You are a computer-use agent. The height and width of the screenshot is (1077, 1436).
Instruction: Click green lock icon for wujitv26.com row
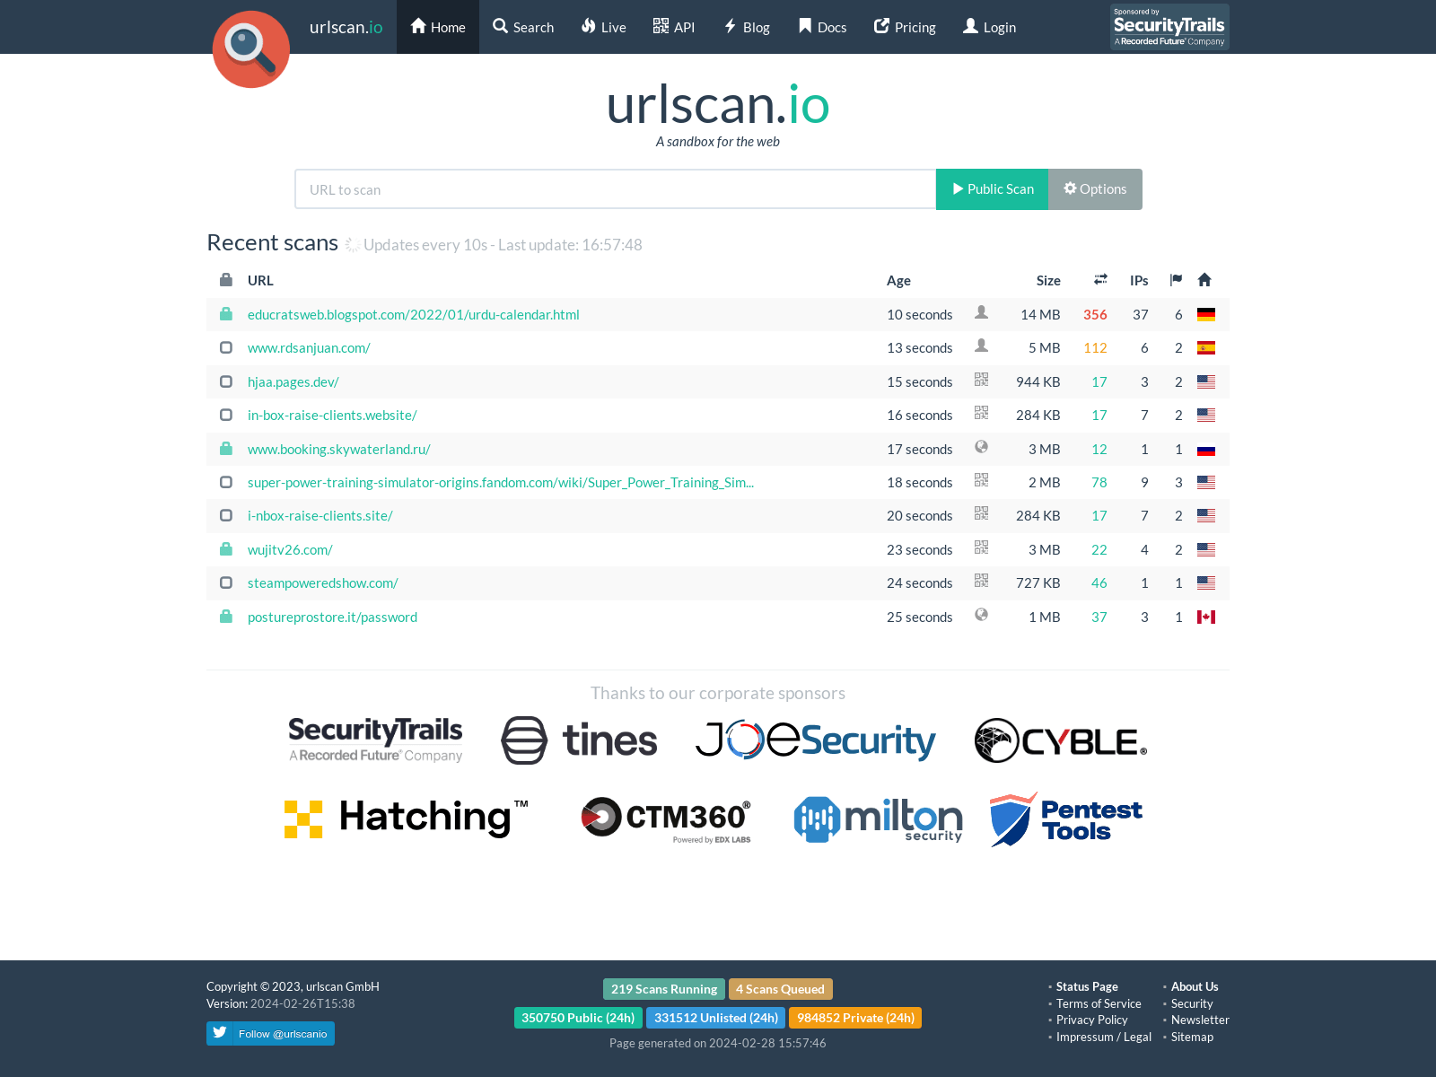[x=226, y=549]
